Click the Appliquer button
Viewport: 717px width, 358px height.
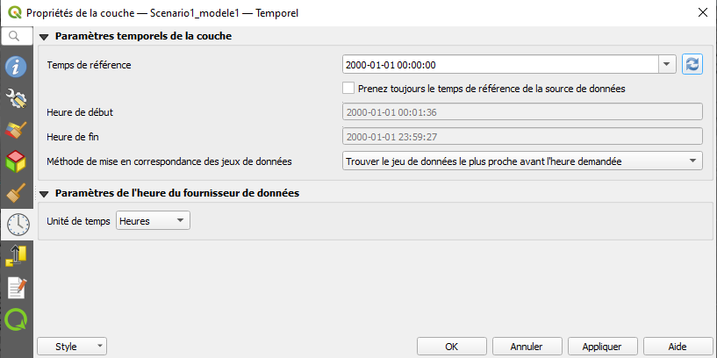(x=602, y=347)
